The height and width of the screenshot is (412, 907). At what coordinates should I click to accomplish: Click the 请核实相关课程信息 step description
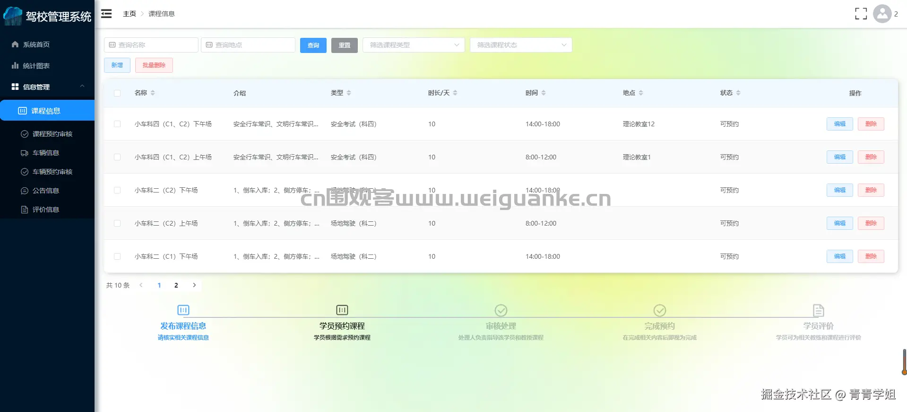click(x=183, y=337)
